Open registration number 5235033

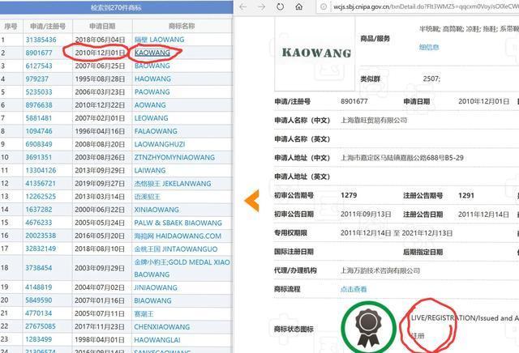pos(39,91)
